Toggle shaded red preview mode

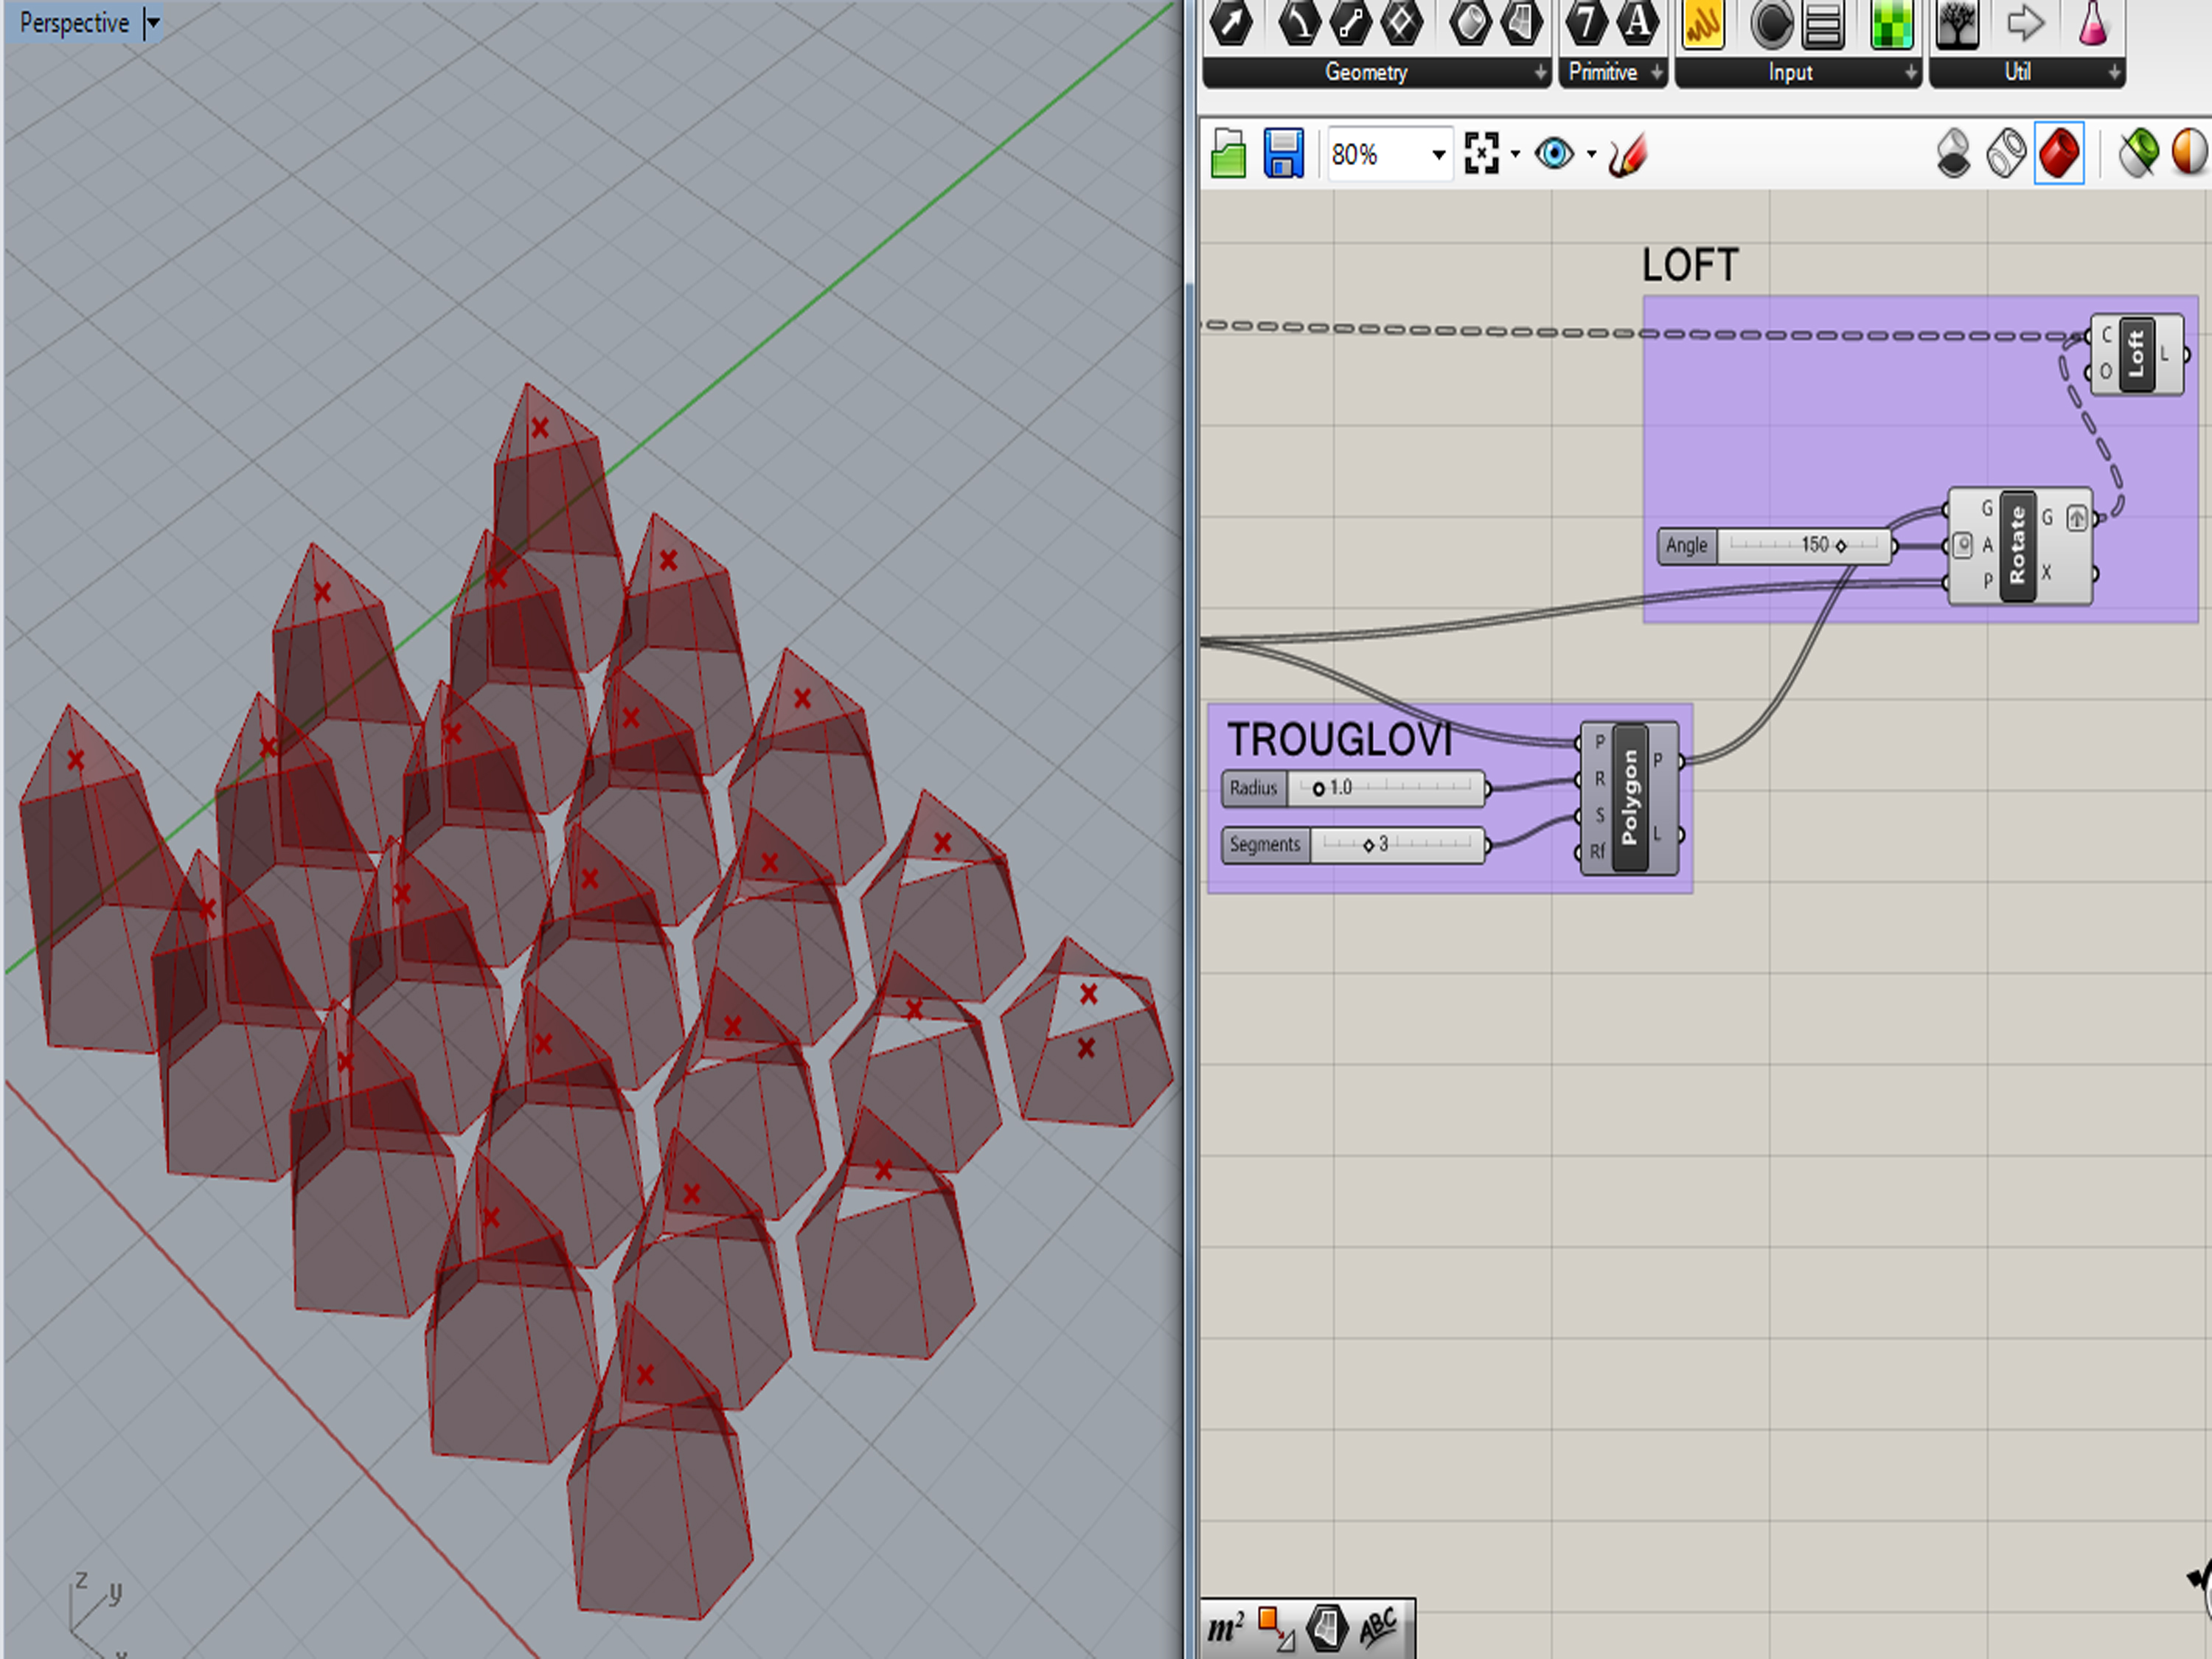pyautogui.click(x=2059, y=154)
